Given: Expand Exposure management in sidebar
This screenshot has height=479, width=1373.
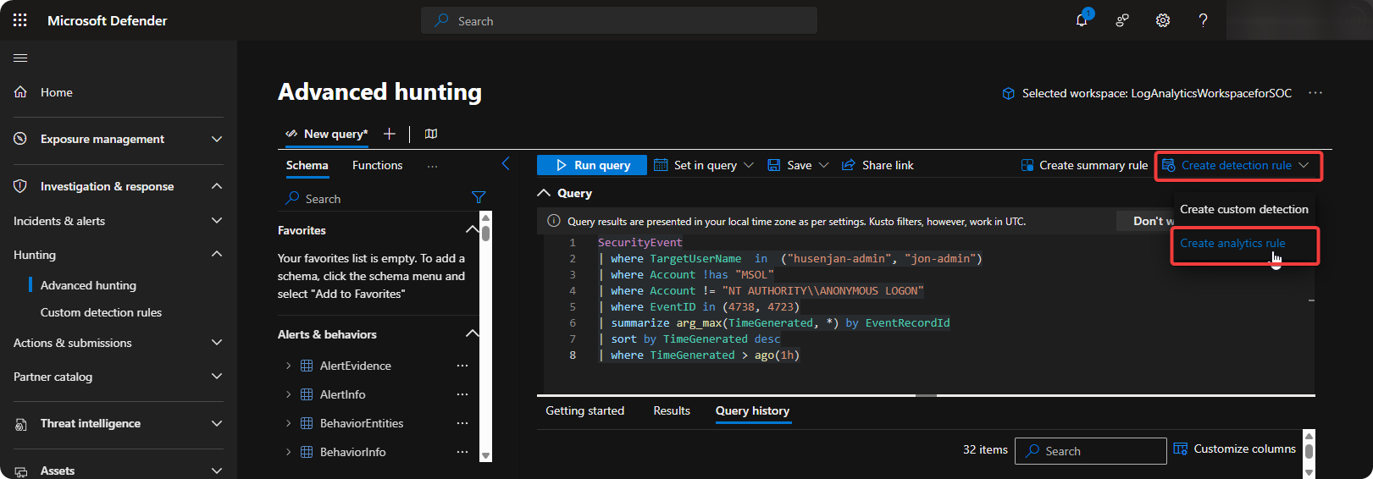Looking at the screenshot, I should click(x=217, y=139).
